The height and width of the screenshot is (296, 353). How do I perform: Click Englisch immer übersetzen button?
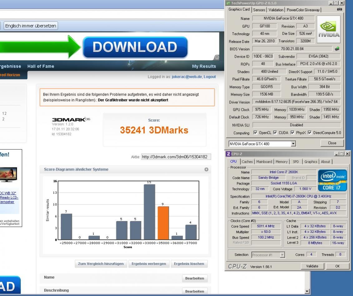(31, 26)
